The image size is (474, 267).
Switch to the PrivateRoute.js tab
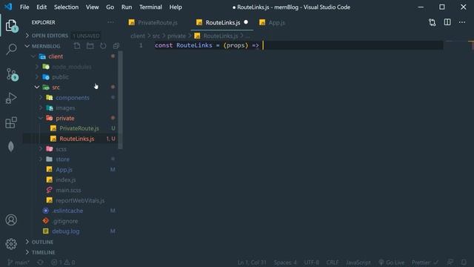pyautogui.click(x=157, y=23)
